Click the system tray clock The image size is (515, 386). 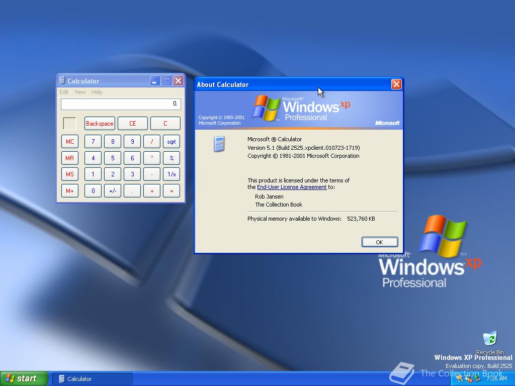tap(496, 378)
